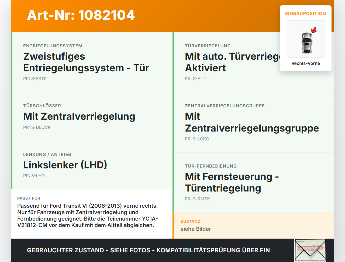
Task: Click the Ford Transit VI fitment description paragraph
Action: pyautogui.click(x=88, y=215)
